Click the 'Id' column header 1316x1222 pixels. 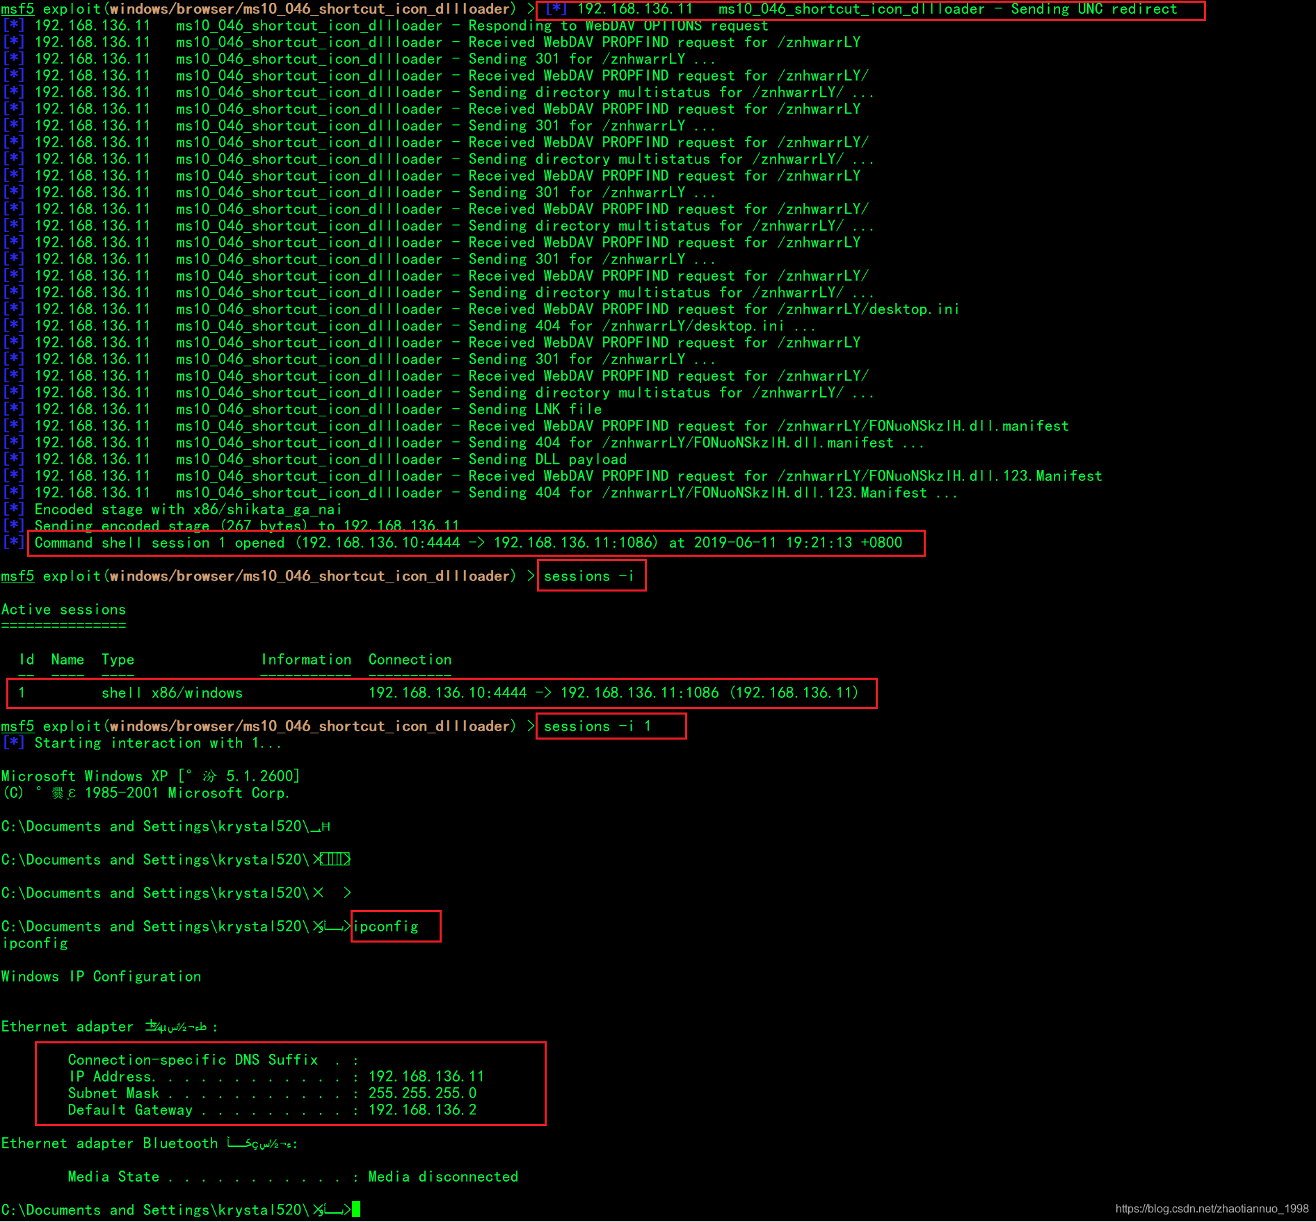coord(26,660)
